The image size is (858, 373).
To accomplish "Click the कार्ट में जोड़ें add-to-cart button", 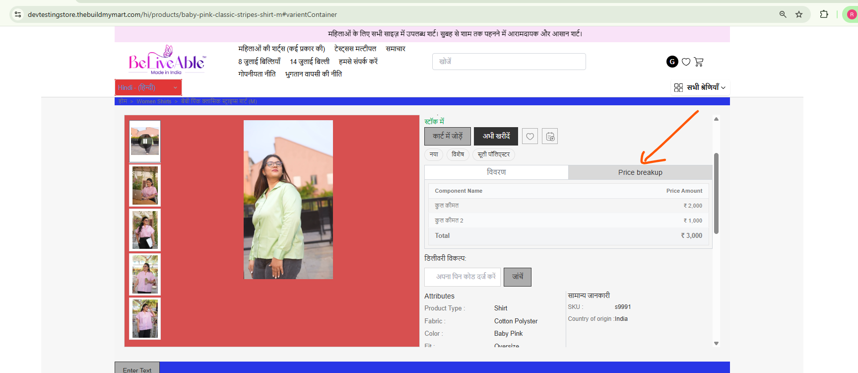I will coord(448,136).
